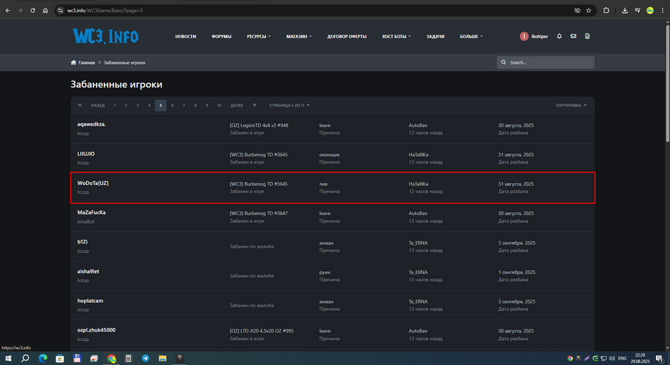
Task: Click the search magnifier icon
Action: coord(503,62)
